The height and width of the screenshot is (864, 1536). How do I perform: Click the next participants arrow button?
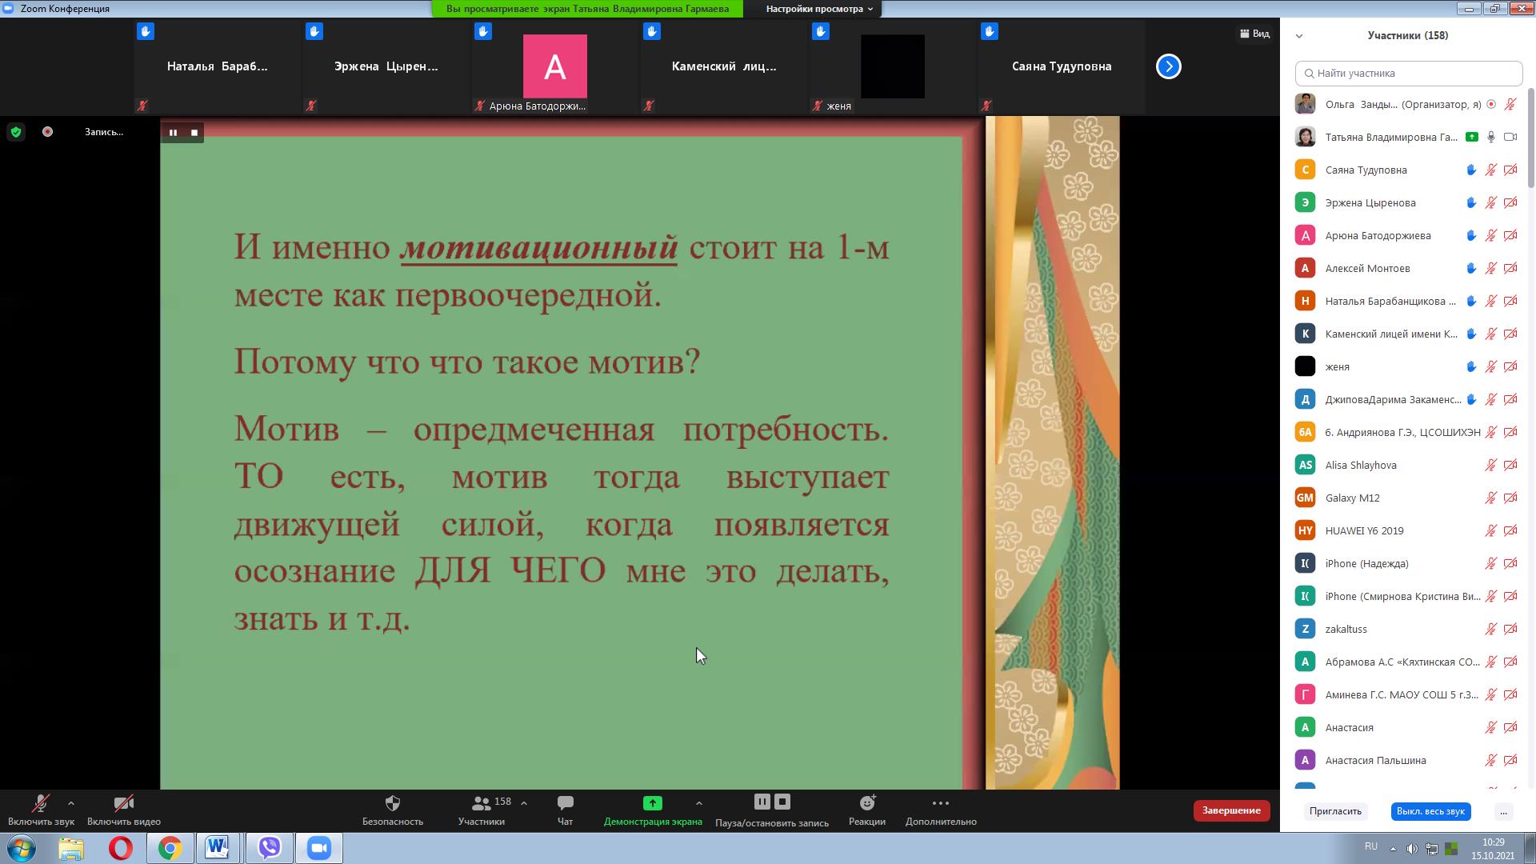1168,66
